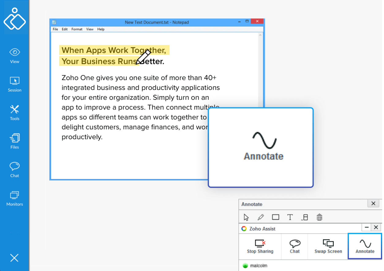Click the malcolm participant entry

point(255,265)
